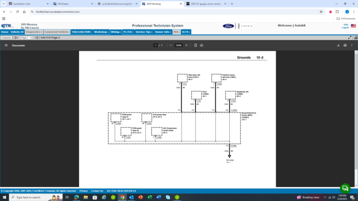Screen dimensions: 358x201
Task: Open Chrome profile avatar
Action: tap(347, 12)
